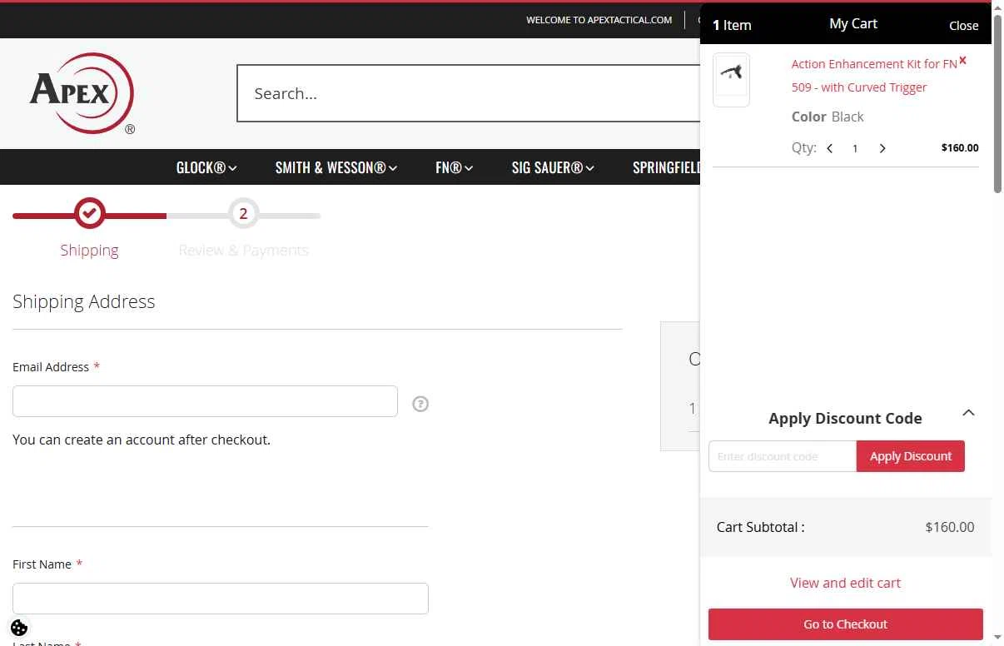Click View and edit cart link
The height and width of the screenshot is (646, 1004).
pyautogui.click(x=845, y=583)
